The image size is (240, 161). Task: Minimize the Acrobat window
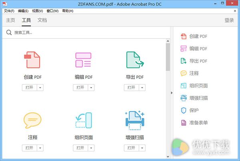215,4
